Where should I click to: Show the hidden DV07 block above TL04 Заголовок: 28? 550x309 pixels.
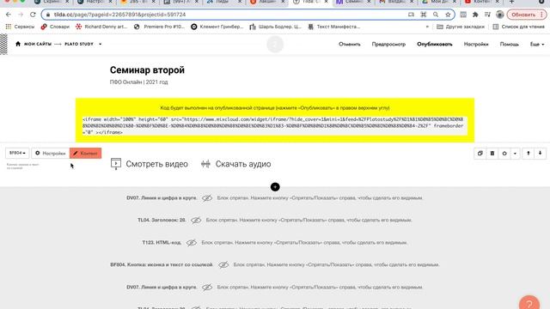coord(207,198)
